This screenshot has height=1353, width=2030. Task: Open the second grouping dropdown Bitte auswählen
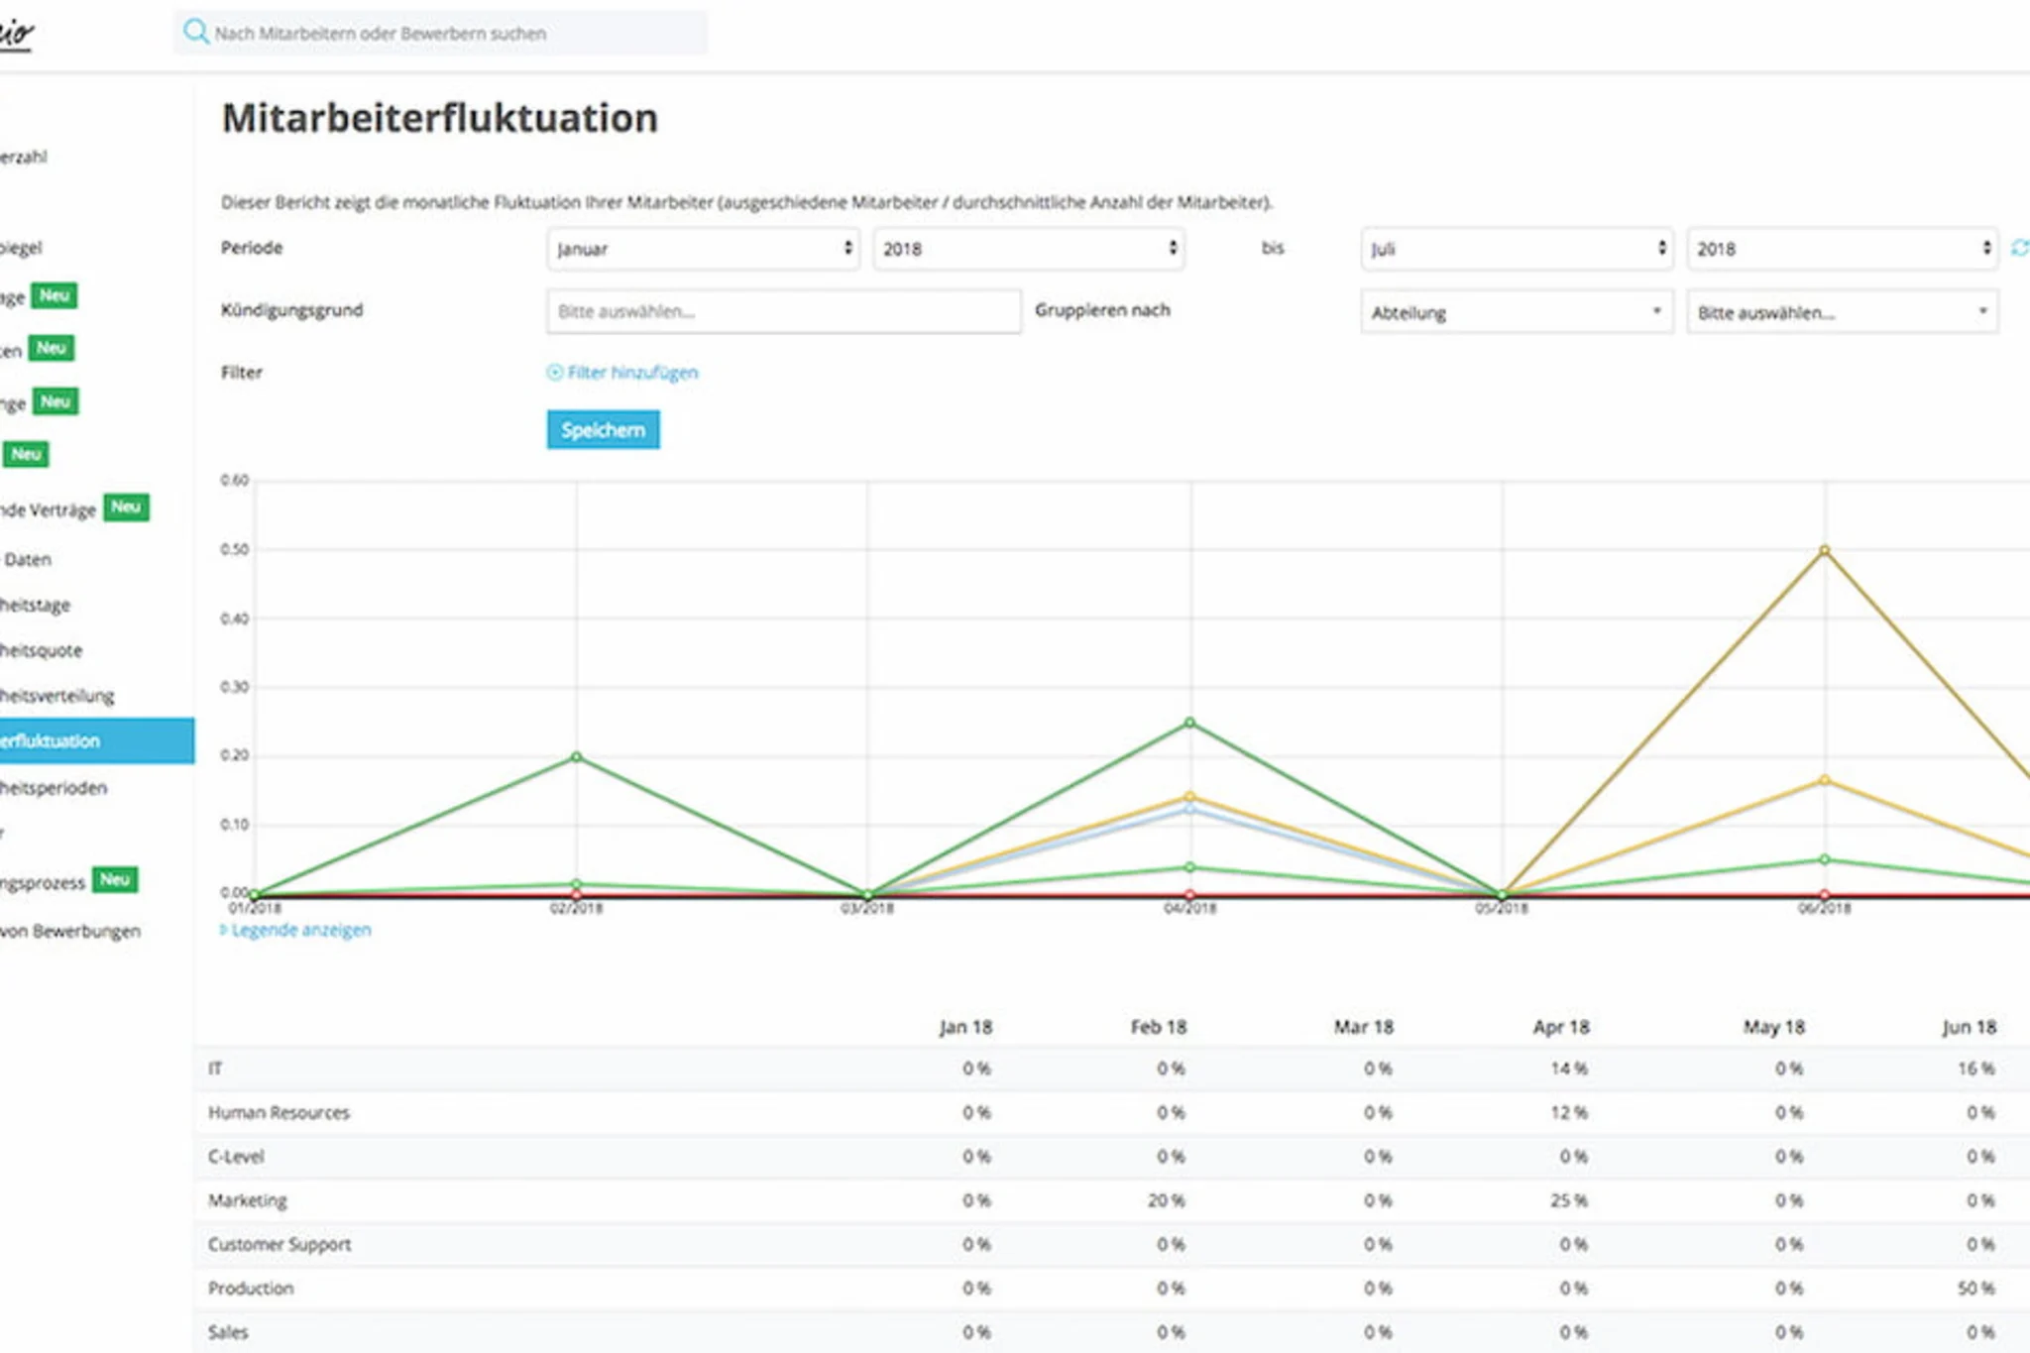[1843, 312]
